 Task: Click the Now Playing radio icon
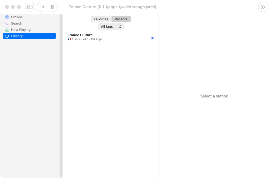point(7,30)
